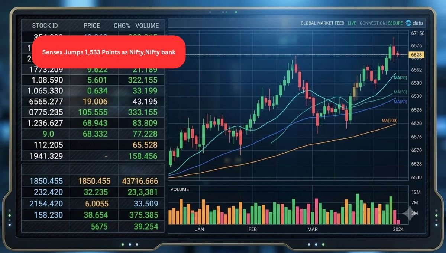Open the Sensex Jumps 1,533 Points headline
446x253 pixels.
(109, 52)
